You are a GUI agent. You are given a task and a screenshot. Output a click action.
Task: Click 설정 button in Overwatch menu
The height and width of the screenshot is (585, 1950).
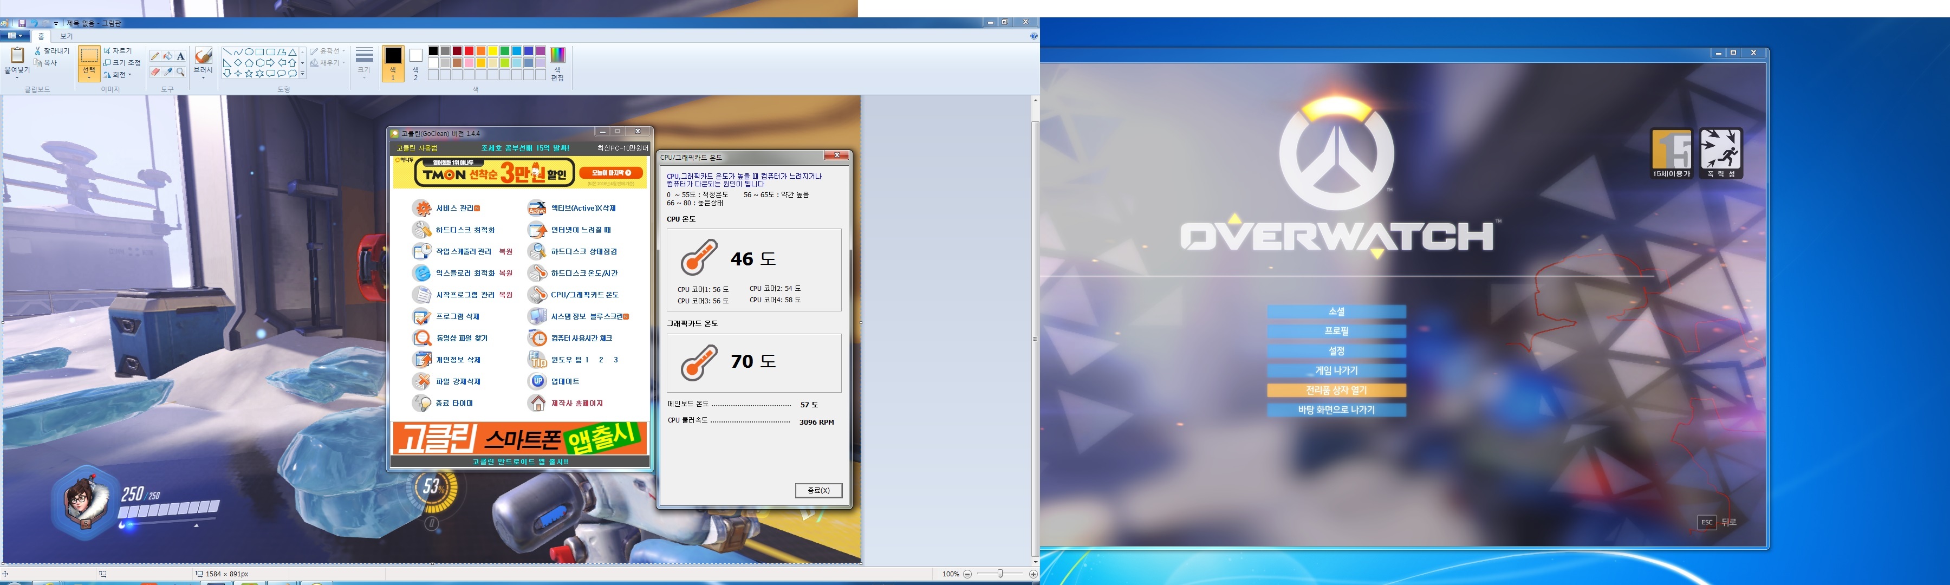point(1336,350)
